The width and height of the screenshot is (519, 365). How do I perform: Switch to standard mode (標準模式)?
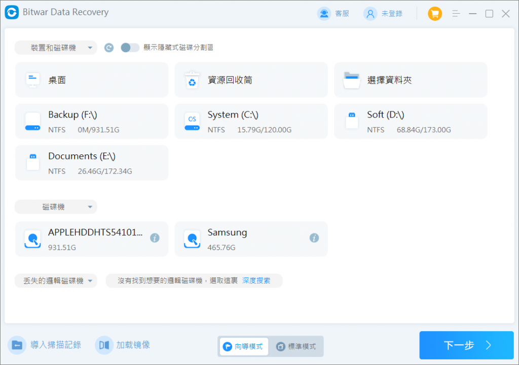(x=295, y=346)
